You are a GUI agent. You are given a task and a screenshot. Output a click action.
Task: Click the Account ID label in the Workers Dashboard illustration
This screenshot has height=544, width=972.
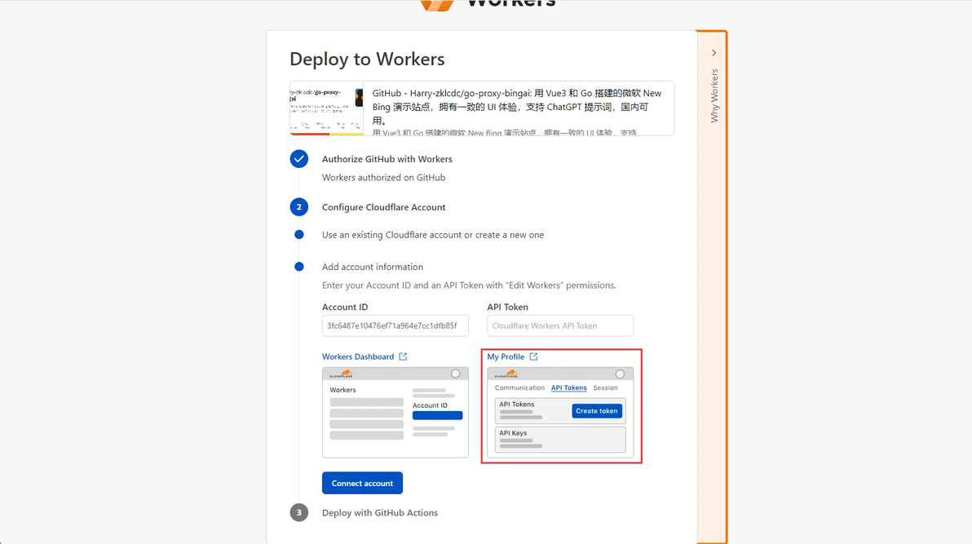click(430, 405)
